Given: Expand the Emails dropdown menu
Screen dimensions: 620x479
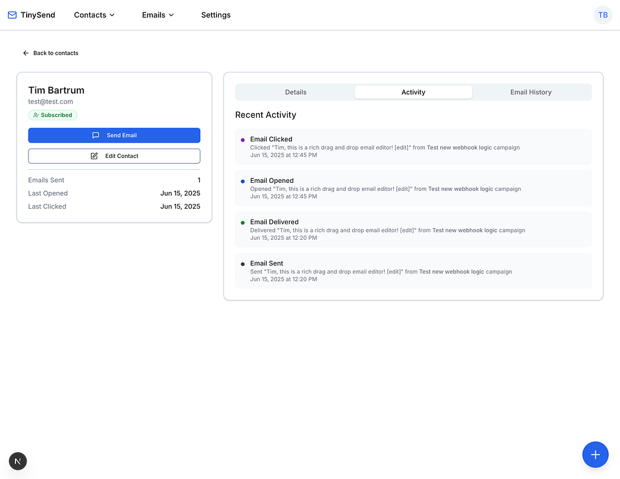Looking at the screenshot, I should tap(157, 15).
